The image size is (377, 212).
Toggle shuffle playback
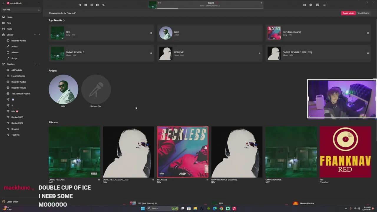click(80, 5)
